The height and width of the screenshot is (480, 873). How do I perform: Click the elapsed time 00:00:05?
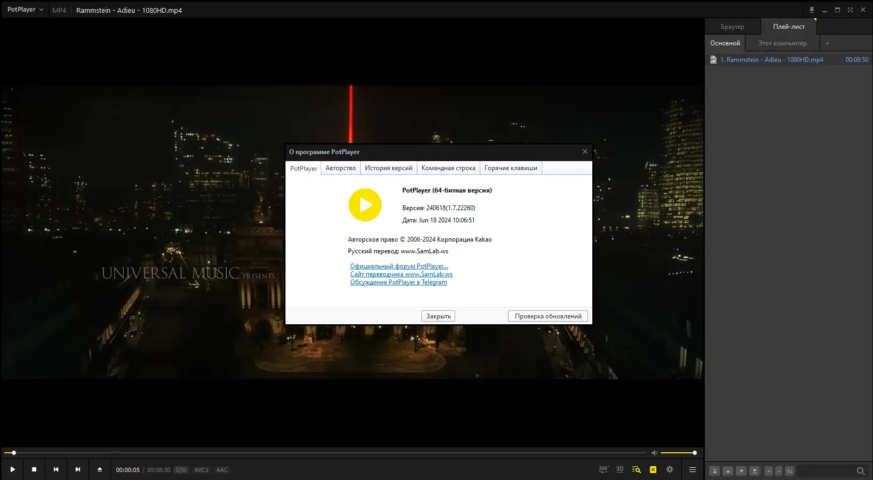[128, 470]
